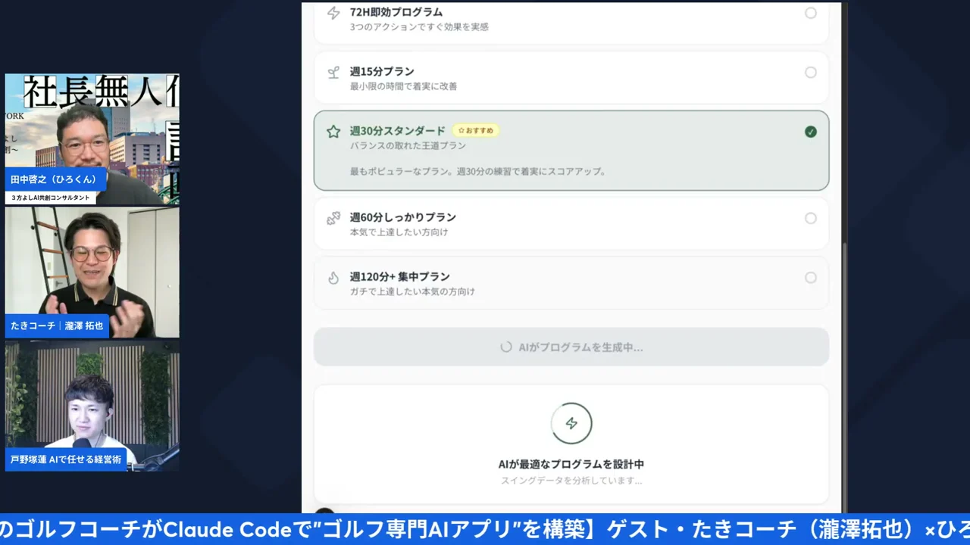Click the flame icon for 週120分+ 集中プラン
Image resolution: width=970 pixels, height=545 pixels.
(x=333, y=278)
